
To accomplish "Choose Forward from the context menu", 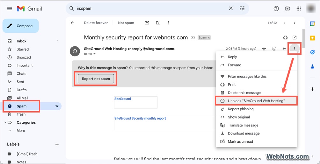I will 256,65.
